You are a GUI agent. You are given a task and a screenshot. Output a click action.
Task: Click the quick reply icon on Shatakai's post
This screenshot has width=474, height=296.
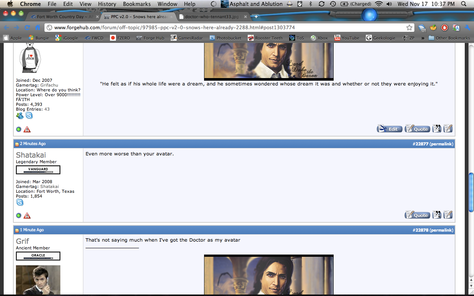[448, 215]
